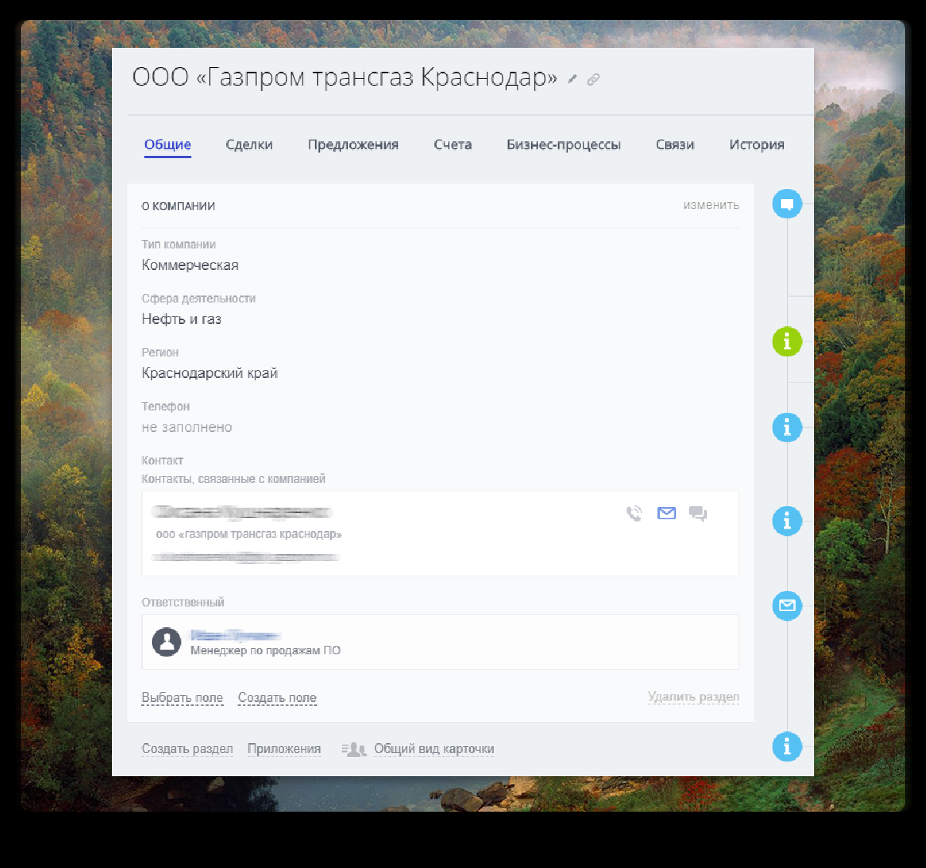Viewport: 926px width, 868px height.
Task: Click the О КОМПАНИИ section heading
Action: tap(178, 206)
